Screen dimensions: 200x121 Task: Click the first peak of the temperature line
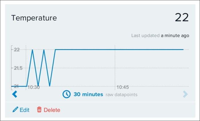pos(32,50)
